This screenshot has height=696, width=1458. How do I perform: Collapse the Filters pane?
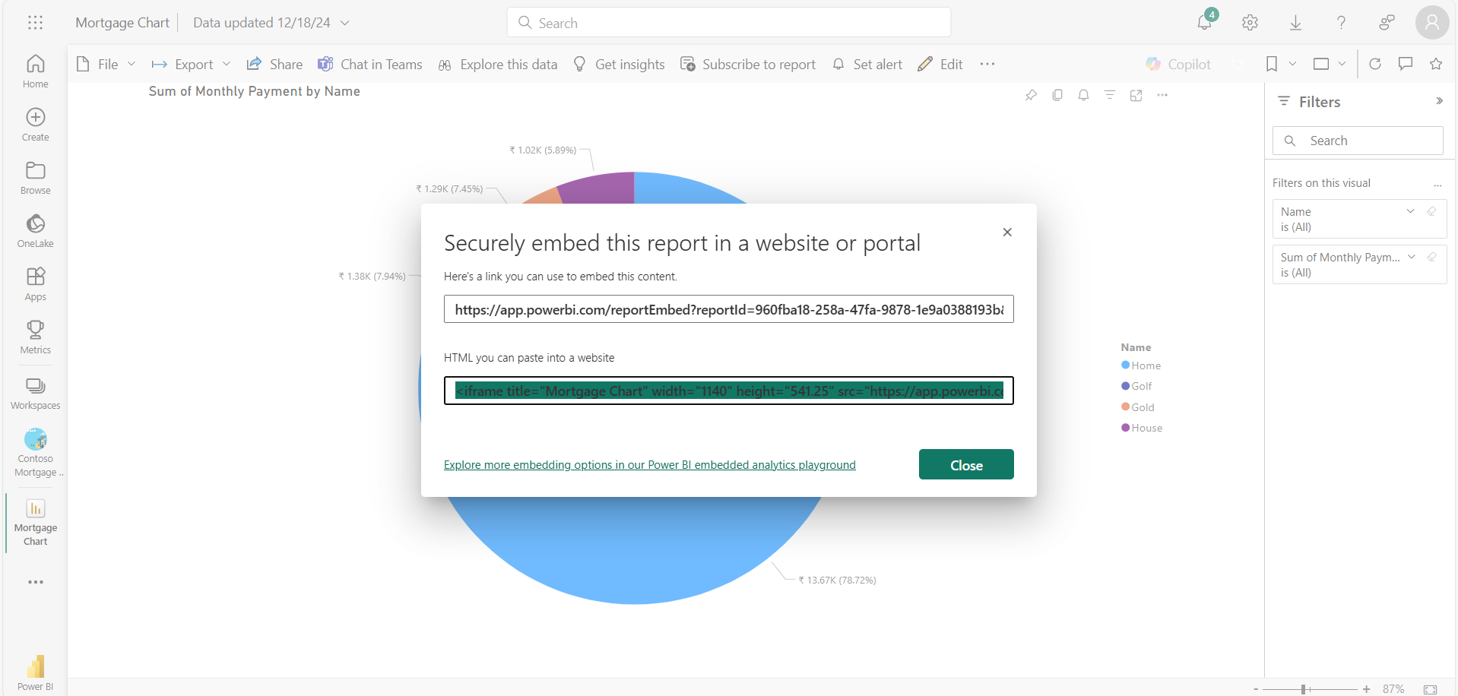pos(1438,101)
